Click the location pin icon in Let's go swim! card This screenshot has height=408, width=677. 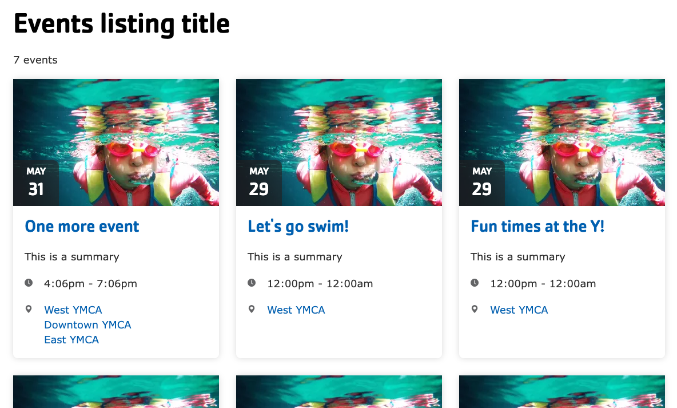pyautogui.click(x=252, y=310)
